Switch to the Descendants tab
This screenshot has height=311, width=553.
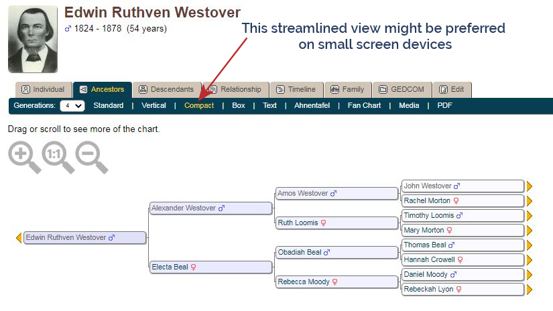tap(166, 90)
